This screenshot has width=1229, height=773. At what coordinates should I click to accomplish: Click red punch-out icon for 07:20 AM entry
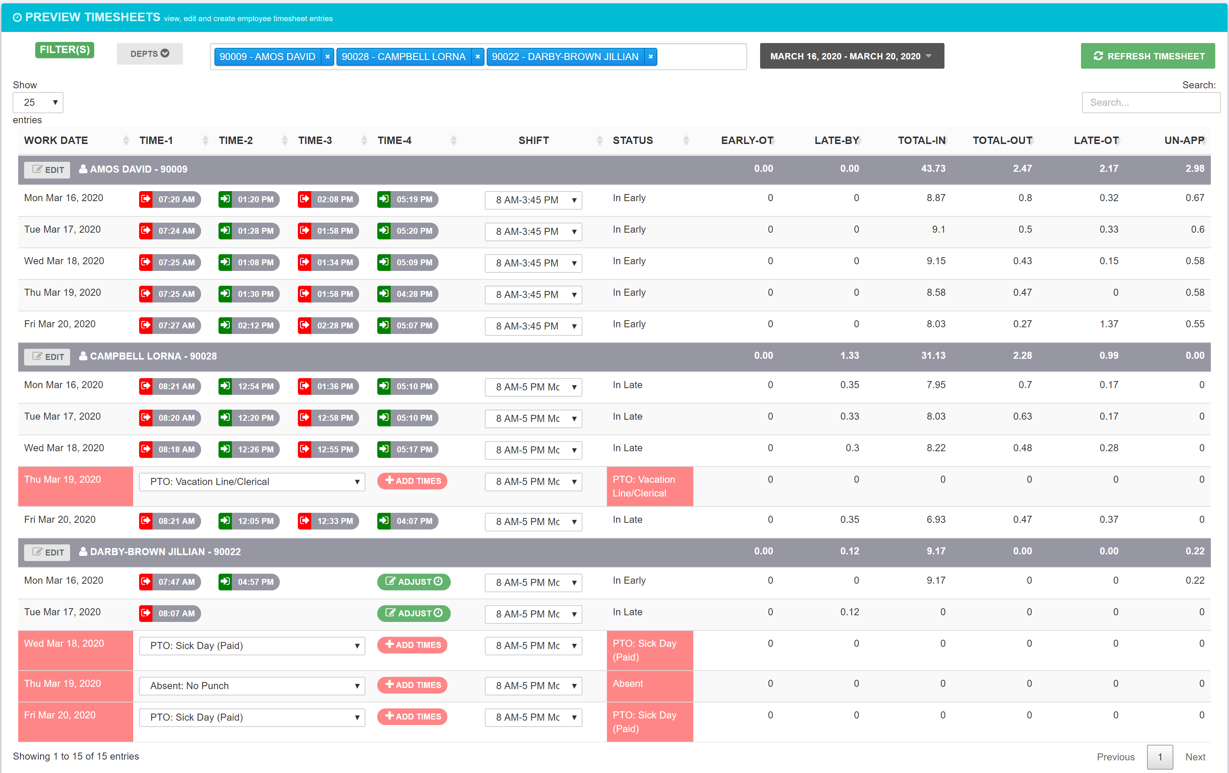(146, 199)
